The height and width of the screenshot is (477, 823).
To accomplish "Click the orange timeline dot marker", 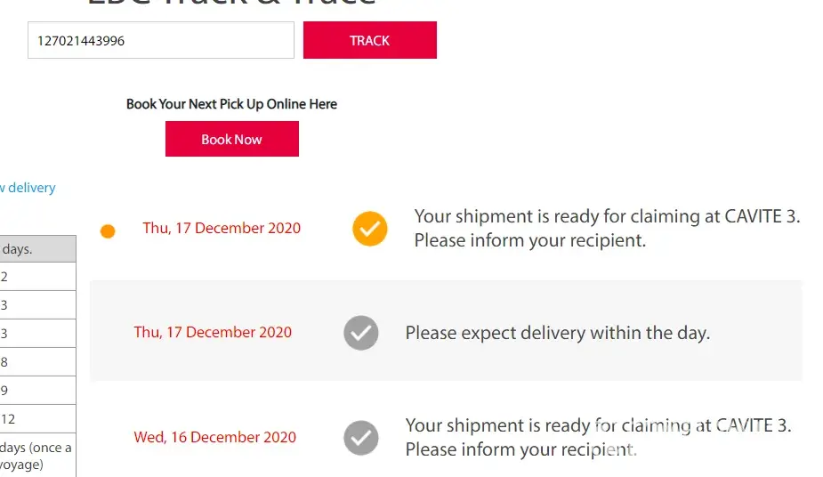I will [108, 232].
